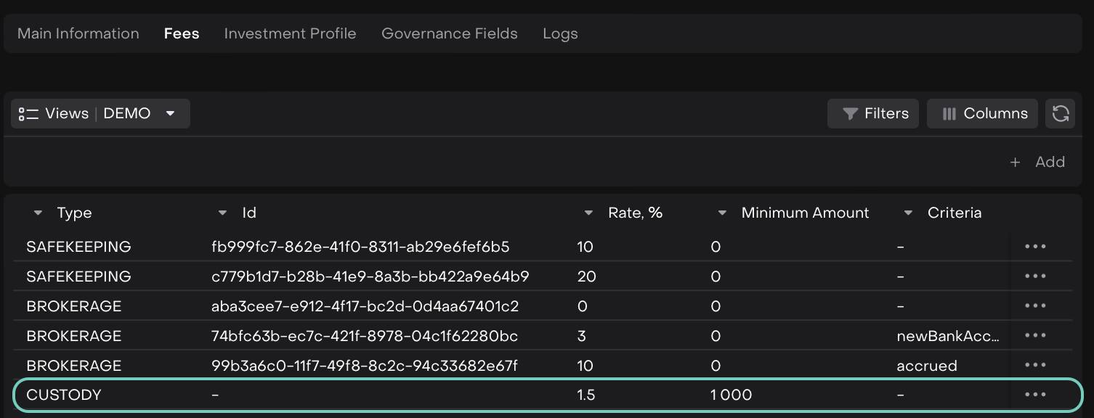Expand the Id column arrow
This screenshot has width=1094, height=418.
(x=223, y=213)
